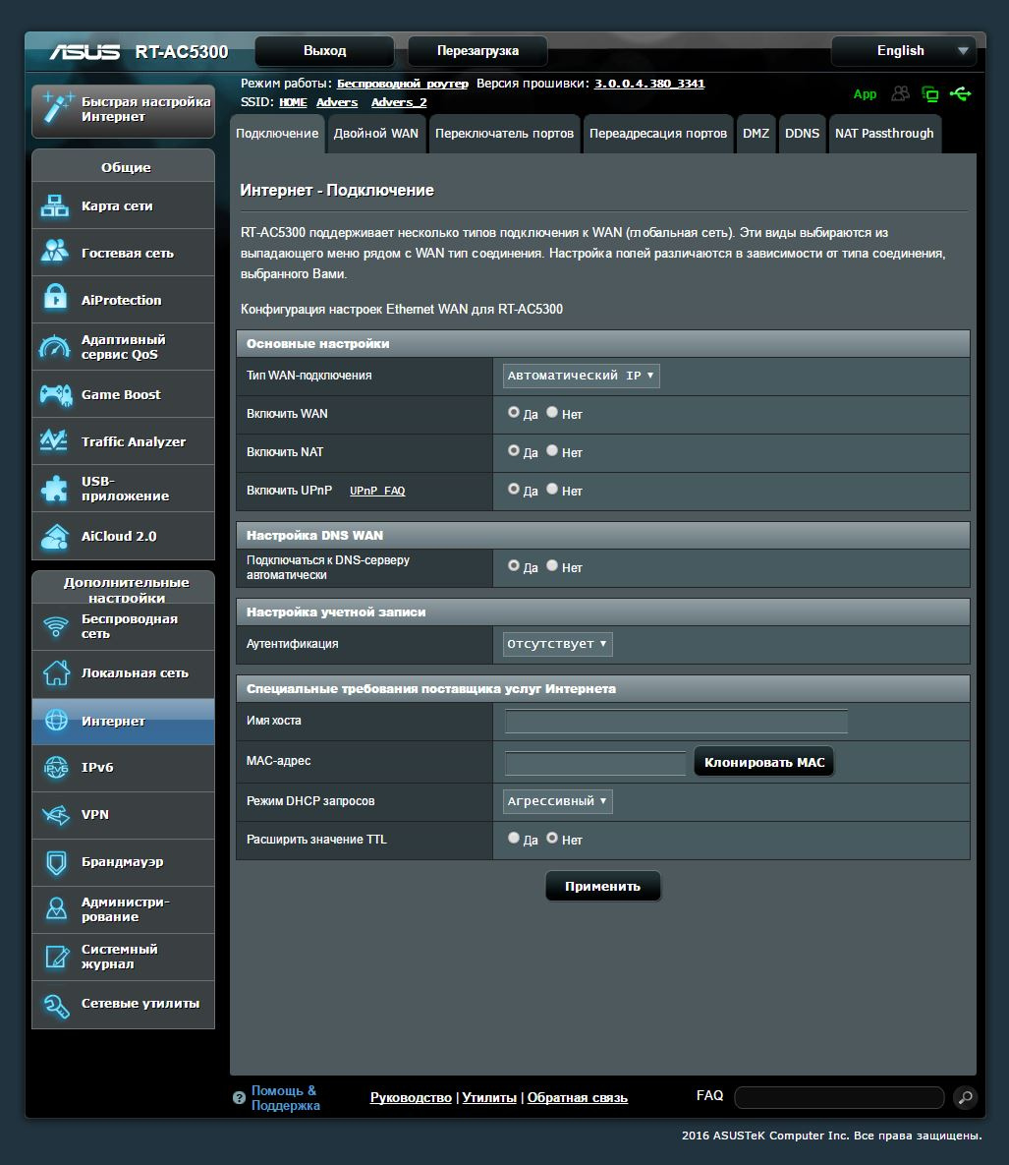1009x1165 pixels.
Task: Click the help question mark icon
Action: coord(239,1097)
